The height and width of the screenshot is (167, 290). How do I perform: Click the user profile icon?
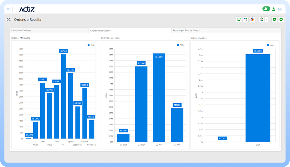pyautogui.click(x=274, y=9)
